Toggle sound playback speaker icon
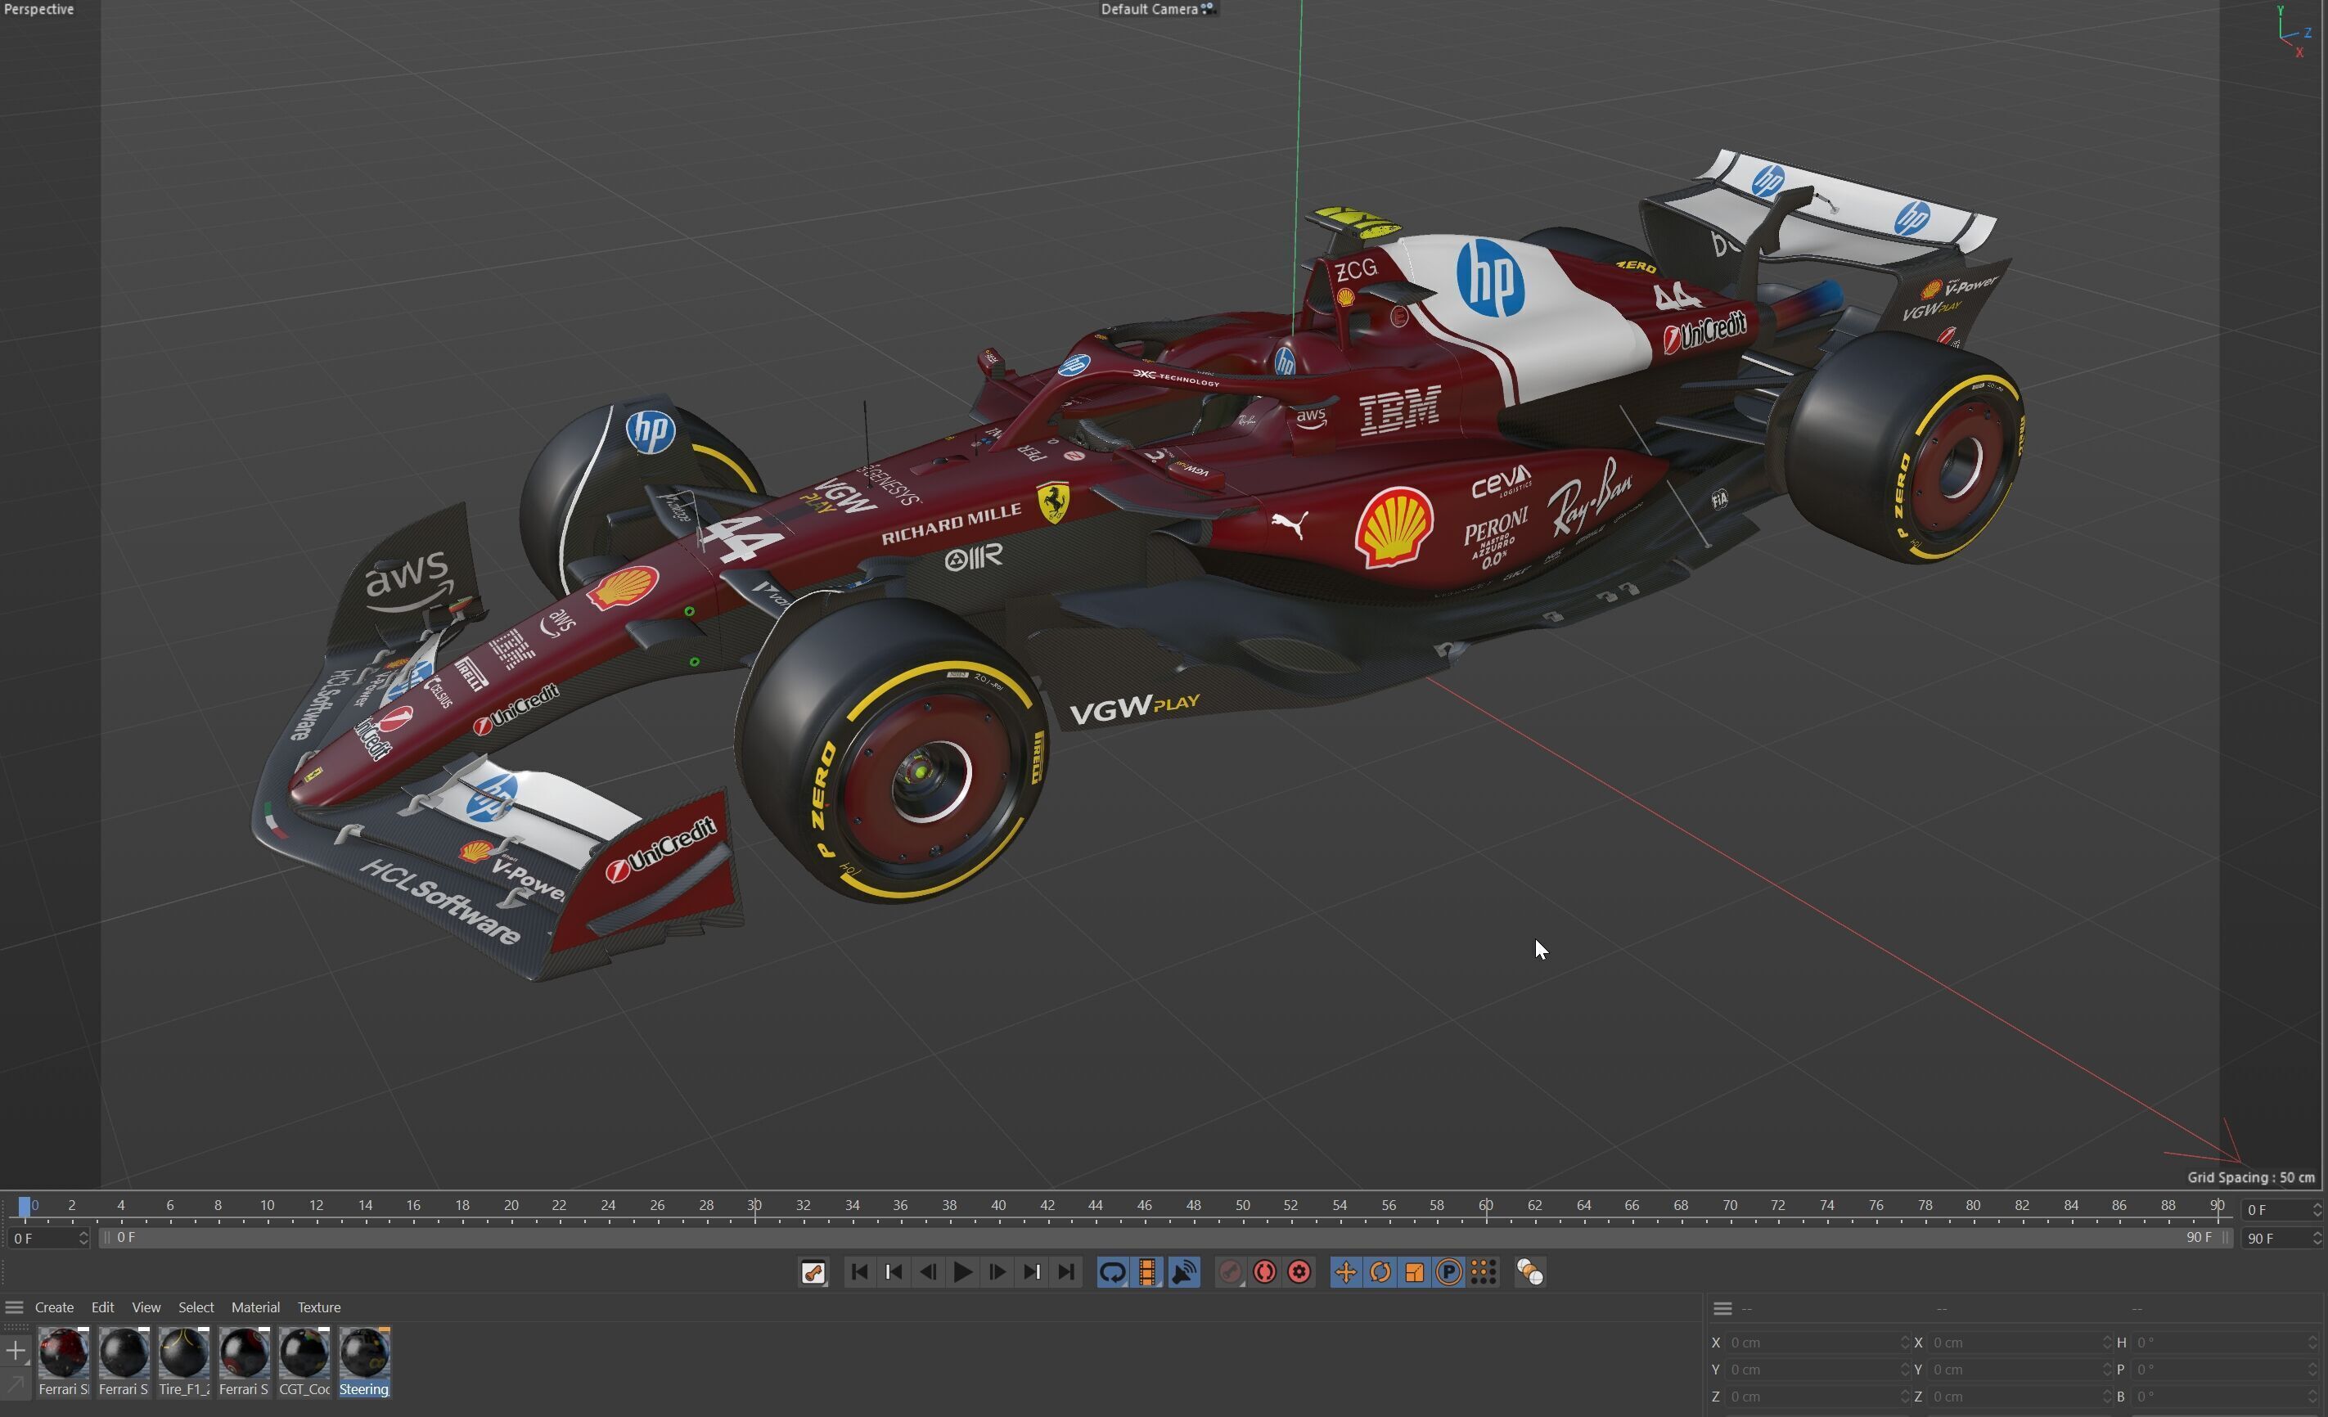The image size is (2328, 1417). tap(1184, 1272)
